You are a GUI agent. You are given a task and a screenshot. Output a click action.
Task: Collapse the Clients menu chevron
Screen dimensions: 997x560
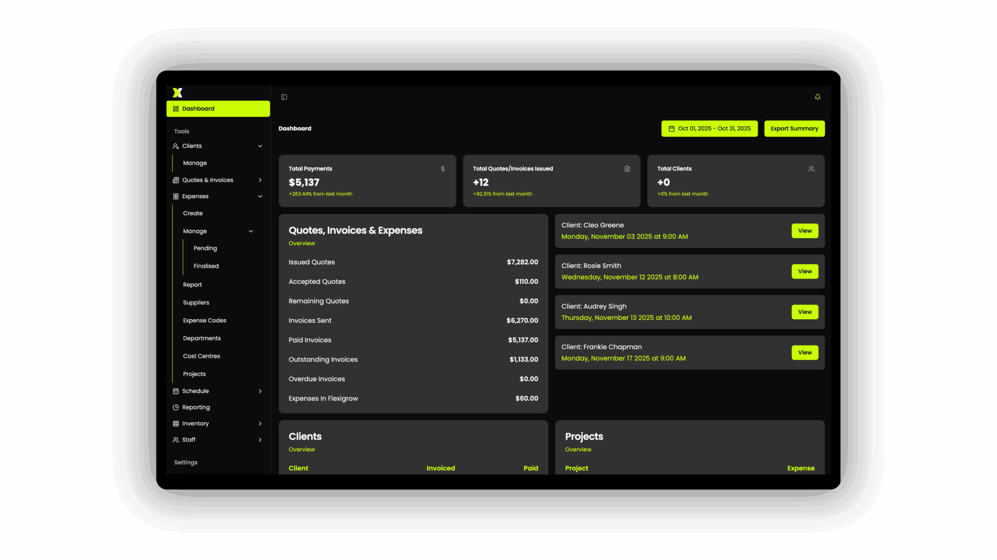tap(260, 146)
